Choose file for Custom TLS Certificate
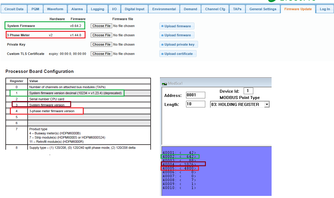The image size is (334, 198). pyautogui.click(x=101, y=54)
